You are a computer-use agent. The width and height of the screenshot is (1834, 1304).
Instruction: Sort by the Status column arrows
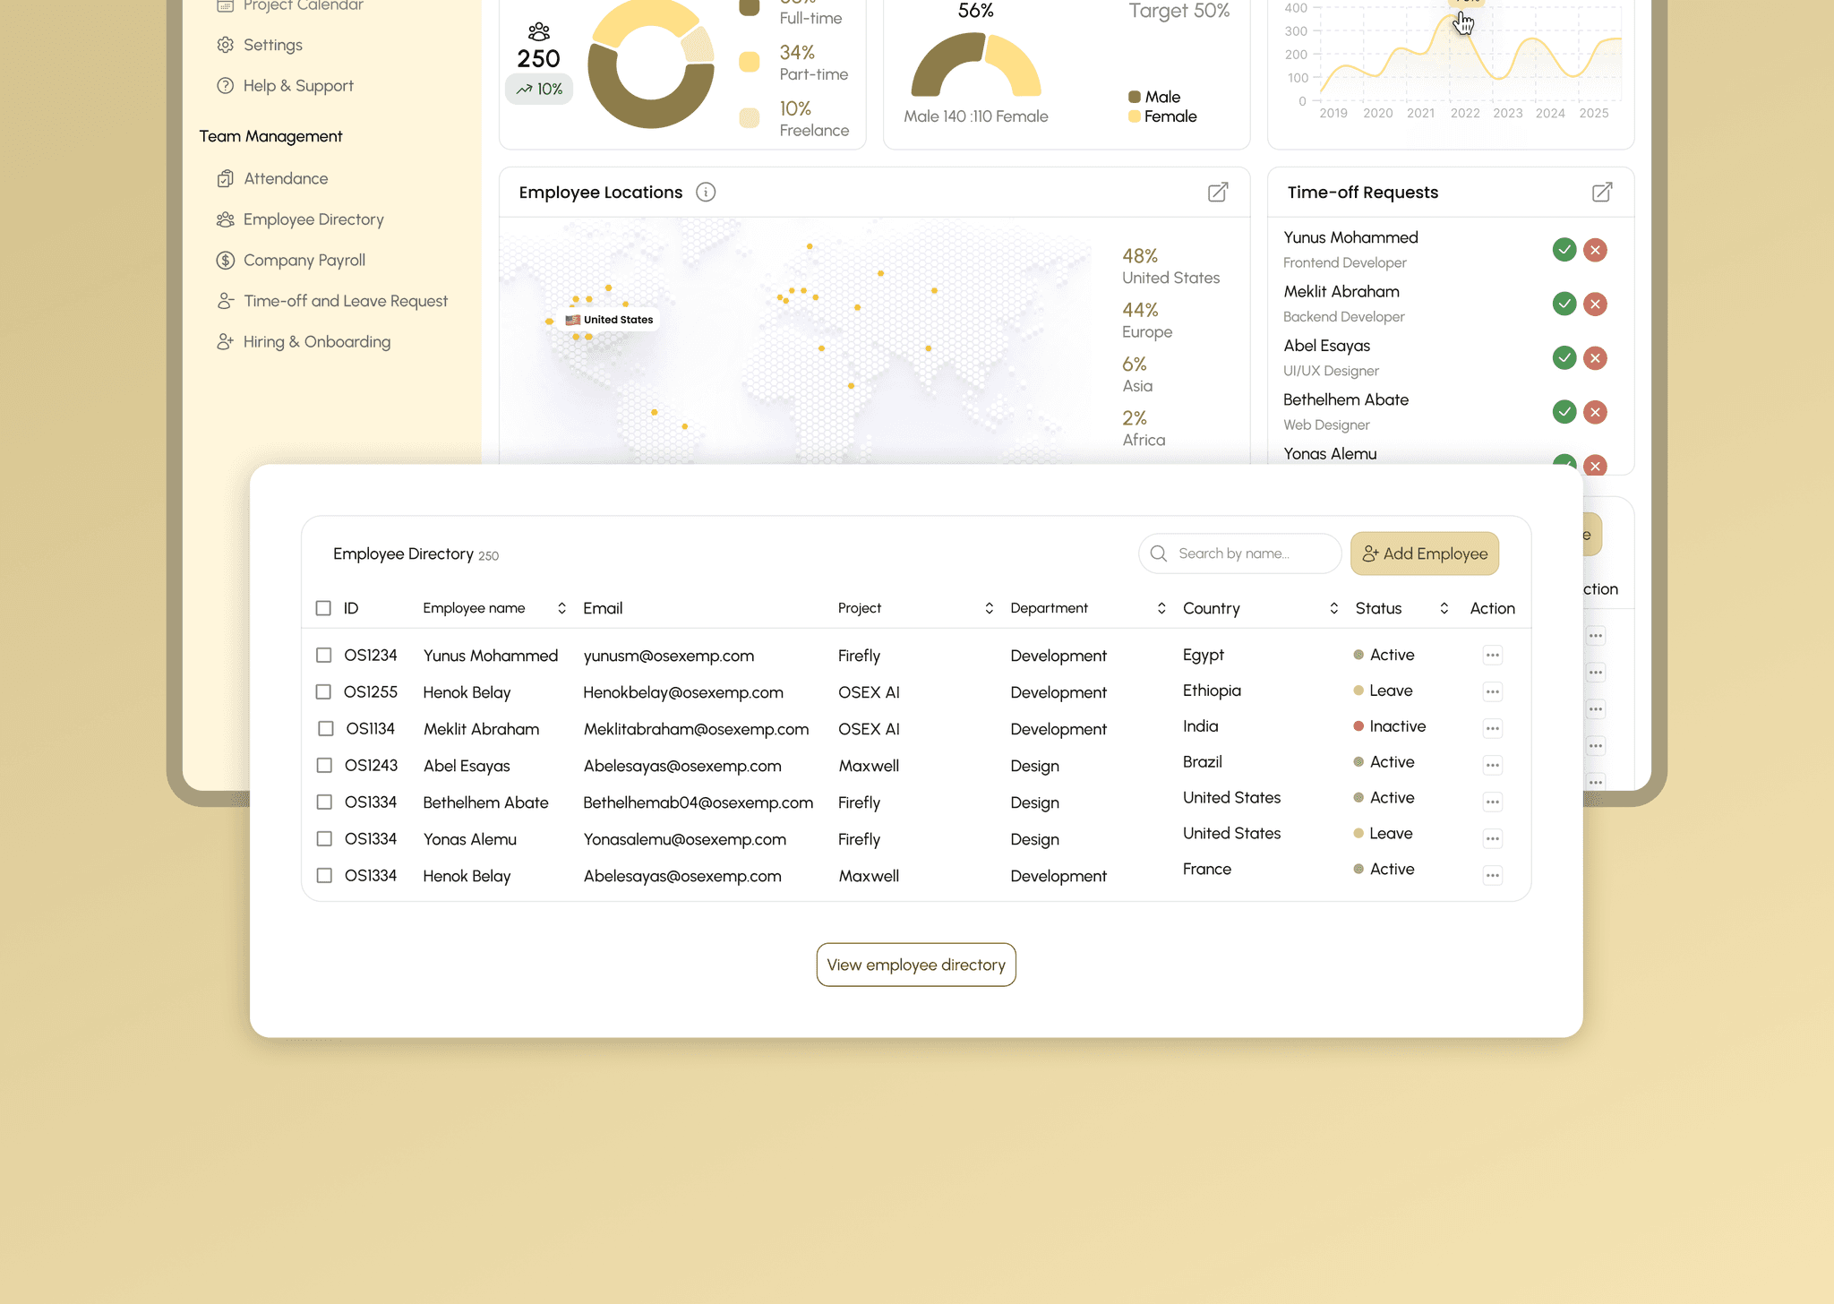(x=1444, y=608)
